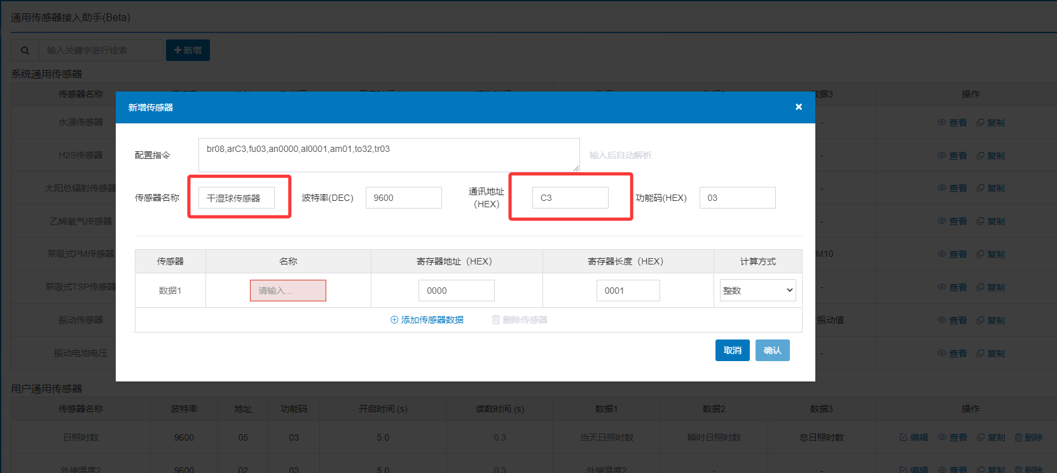View the 太阳总辐射传感器 row

952,188
